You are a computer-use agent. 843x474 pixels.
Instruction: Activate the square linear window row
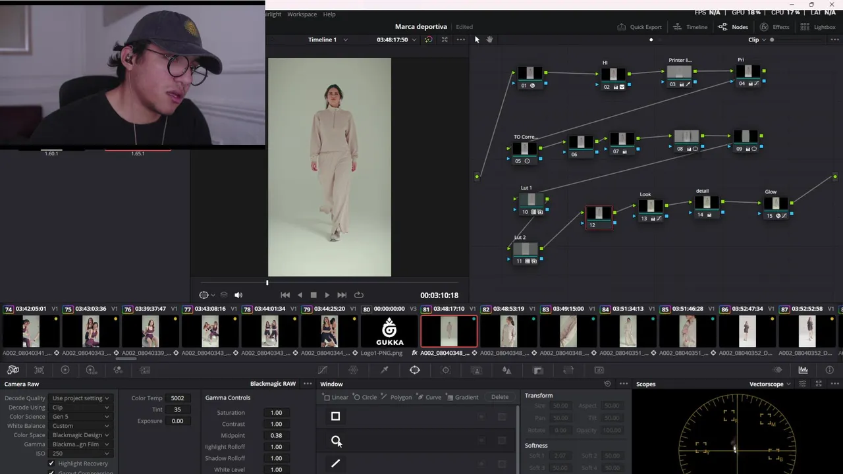click(x=418, y=416)
